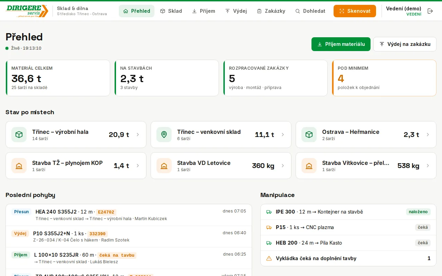Switch to the Sklad tab
442x276 pixels.
[x=171, y=11]
